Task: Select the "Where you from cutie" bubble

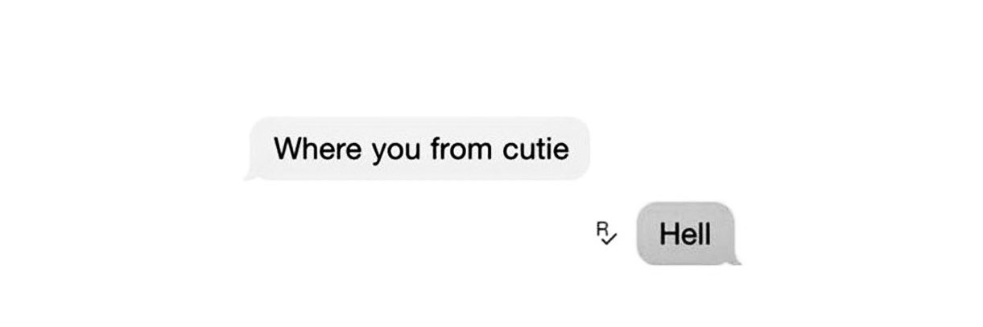Action: tap(420, 148)
